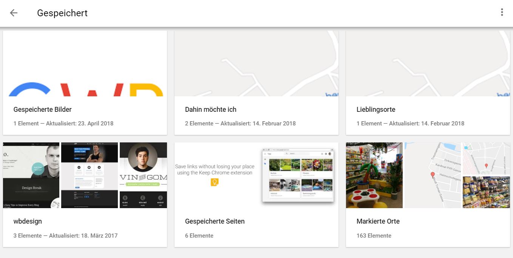Click the Lieblingsorte map preview
The height and width of the screenshot is (258, 513).
point(428,63)
